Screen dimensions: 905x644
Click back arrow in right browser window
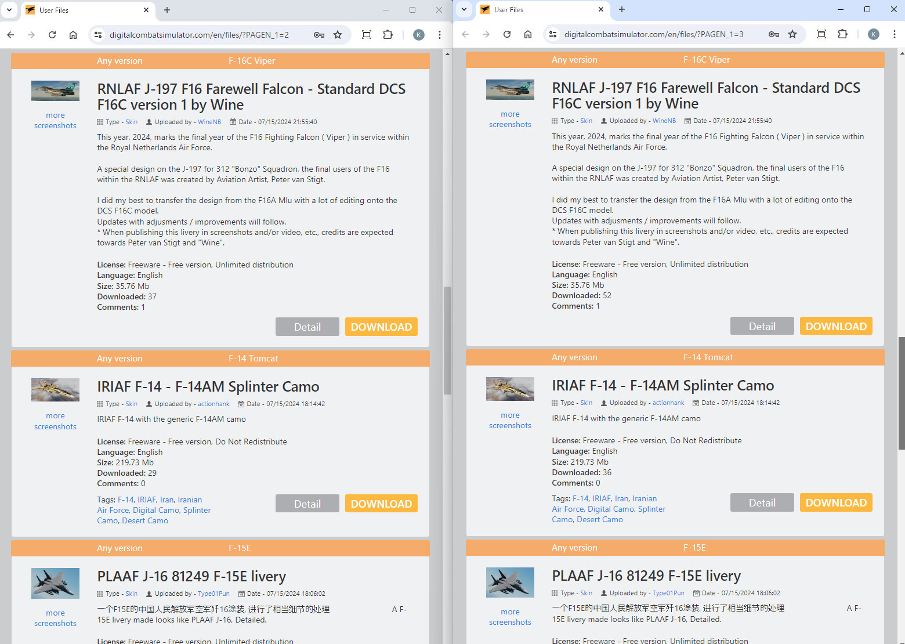[x=465, y=34]
